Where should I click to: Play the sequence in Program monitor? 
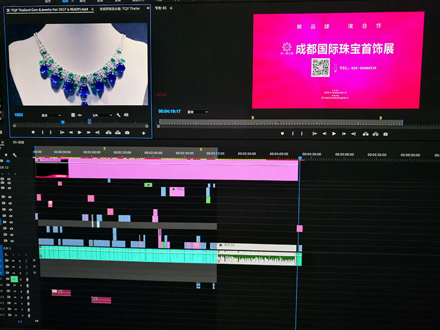pos(334,134)
